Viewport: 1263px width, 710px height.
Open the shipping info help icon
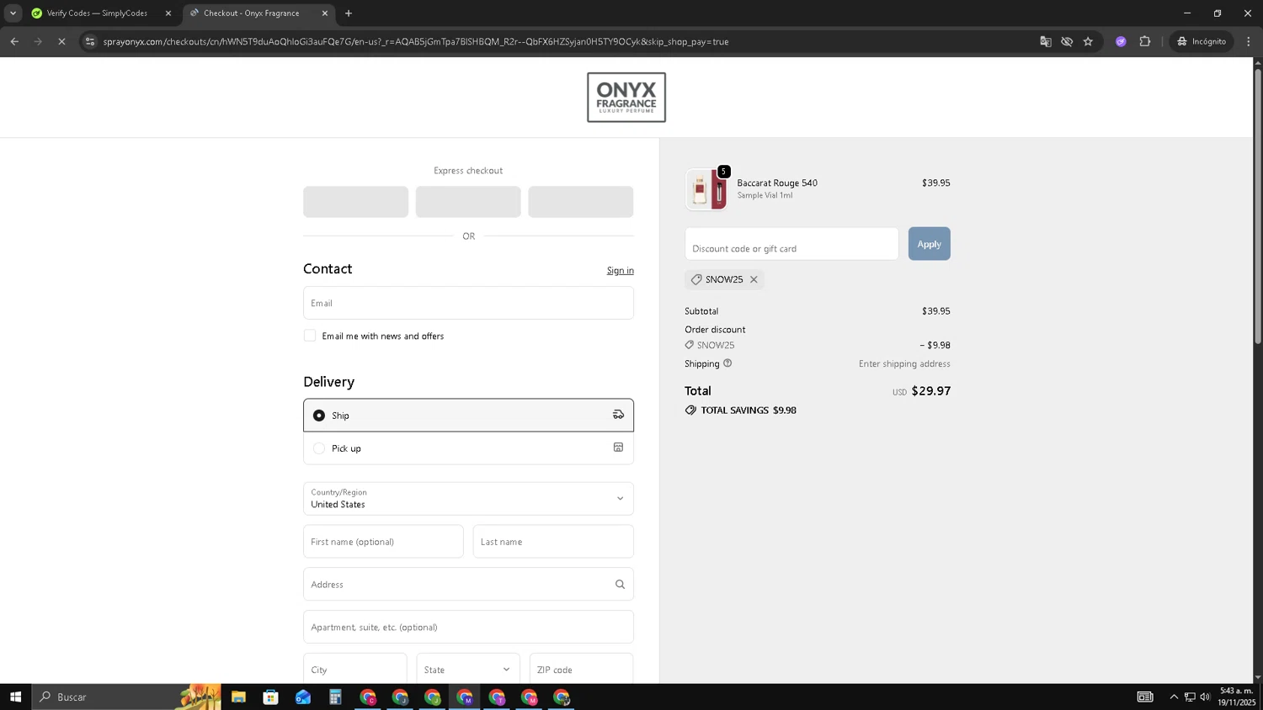[727, 363]
